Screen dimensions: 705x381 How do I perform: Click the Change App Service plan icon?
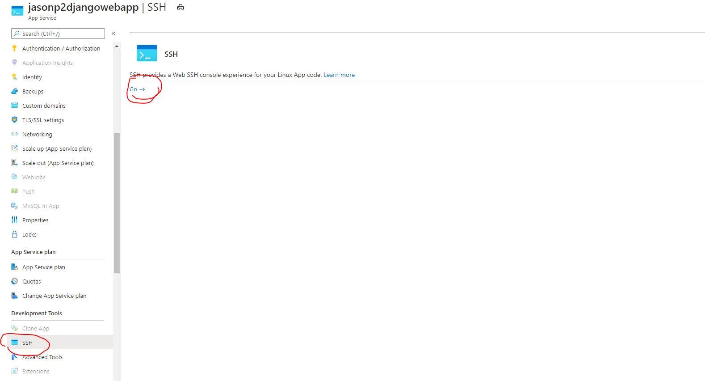pyautogui.click(x=14, y=296)
